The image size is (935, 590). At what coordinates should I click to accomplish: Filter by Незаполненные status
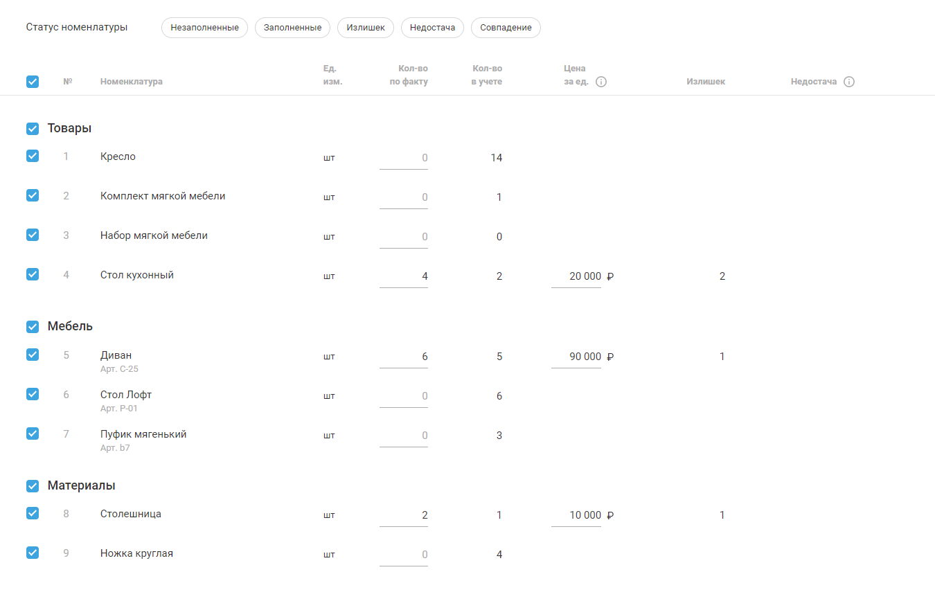[204, 28]
